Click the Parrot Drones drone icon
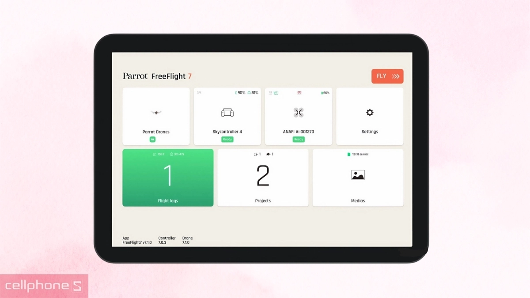The width and height of the screenshot is (530, 298). (156, 113)
